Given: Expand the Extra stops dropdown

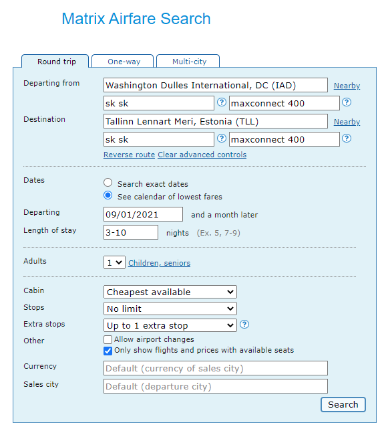Looking at the screenshot, I should click(170, 325).
